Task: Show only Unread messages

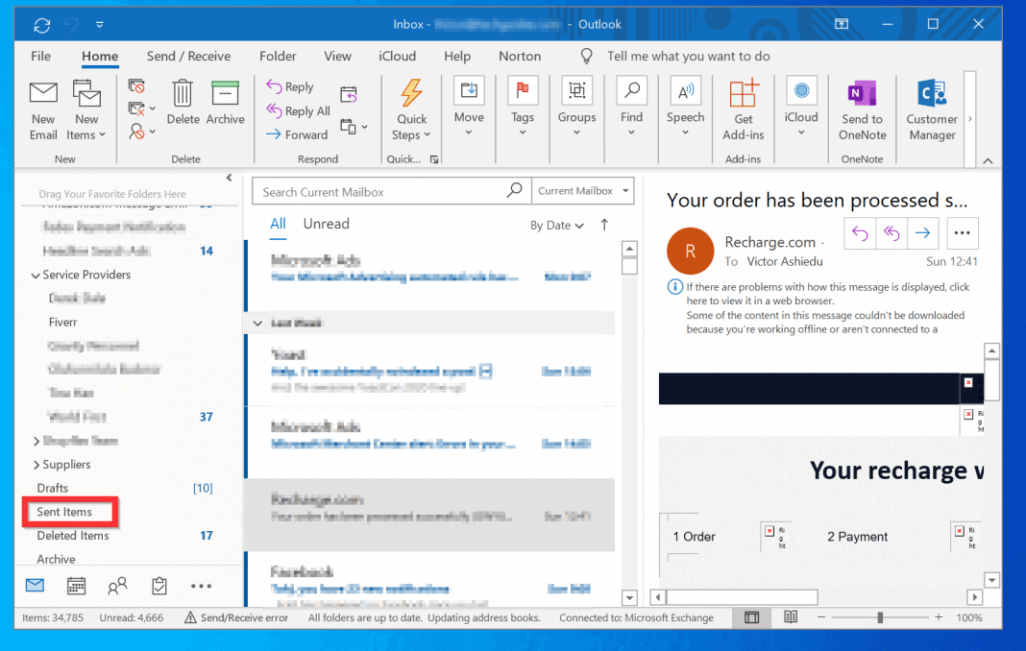Action: pyautogui.click(x=326, y=224)
